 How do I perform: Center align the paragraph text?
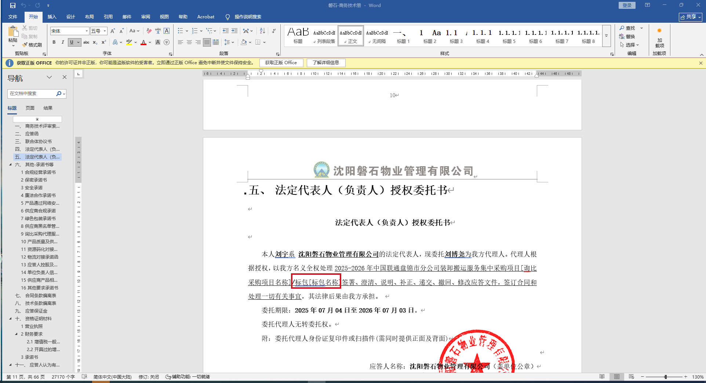(x=189, y=42)
